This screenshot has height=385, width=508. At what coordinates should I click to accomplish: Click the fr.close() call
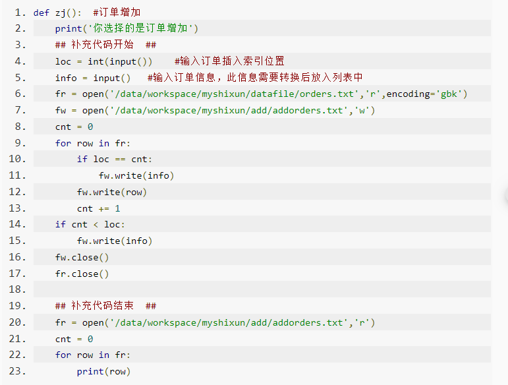coord(82,274)
